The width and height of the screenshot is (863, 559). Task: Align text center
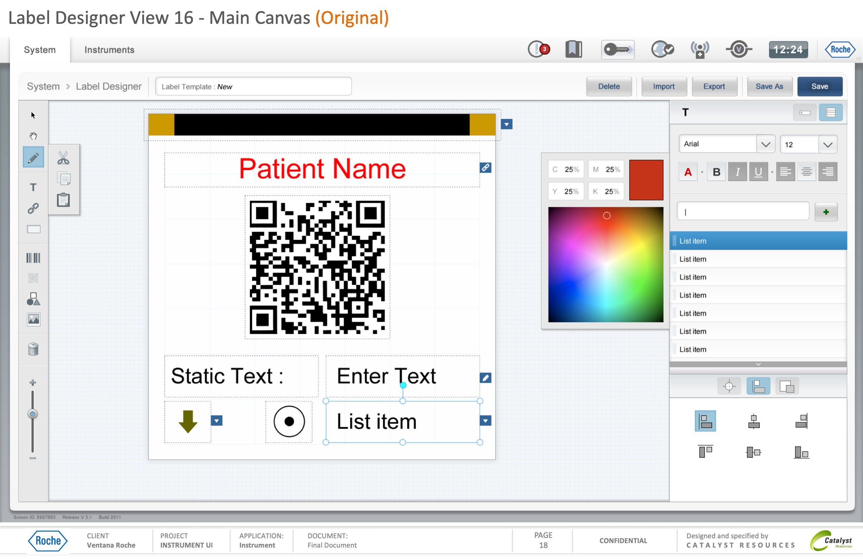(806, 172)
